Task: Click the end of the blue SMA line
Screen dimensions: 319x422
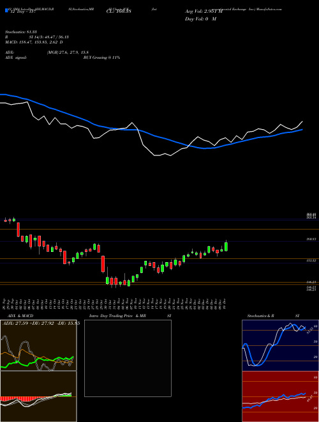Action: (x=302, y=129)
